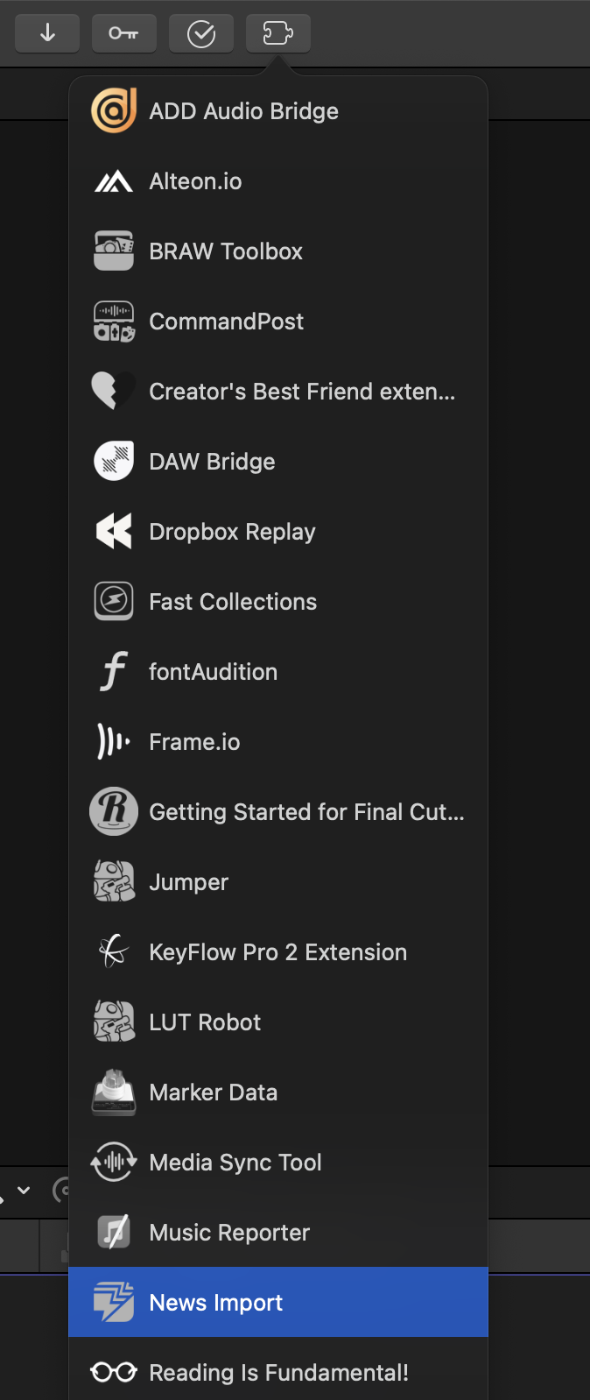Toggle the extensions puzzle-piece button
590x1400 pixels.
tap(277, 33)
